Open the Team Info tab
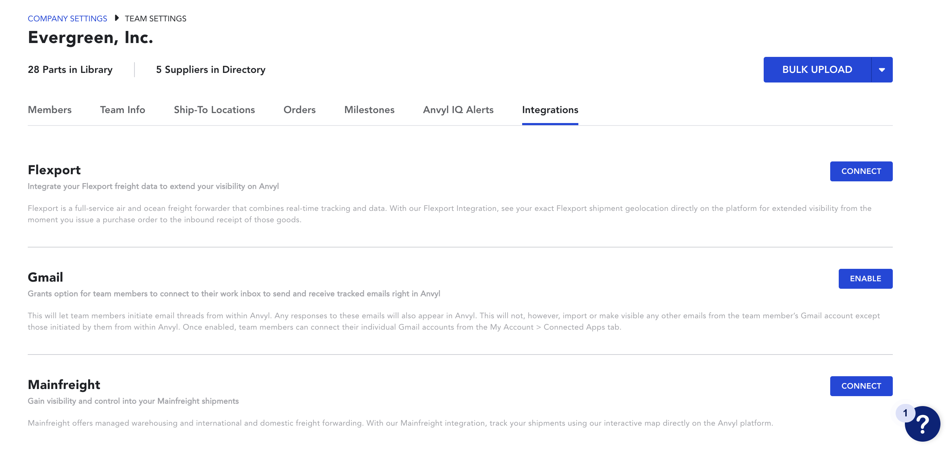This screenshot has width=949, height=458. [x=123, y=110]
